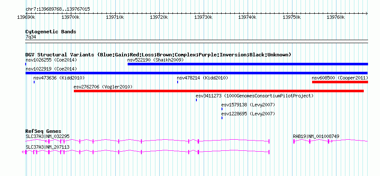
Task: Click the 139740k ruler tick label
Action: tap(248, 18)
